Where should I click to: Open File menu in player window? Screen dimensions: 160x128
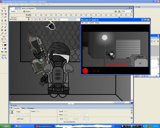(82, 23)
